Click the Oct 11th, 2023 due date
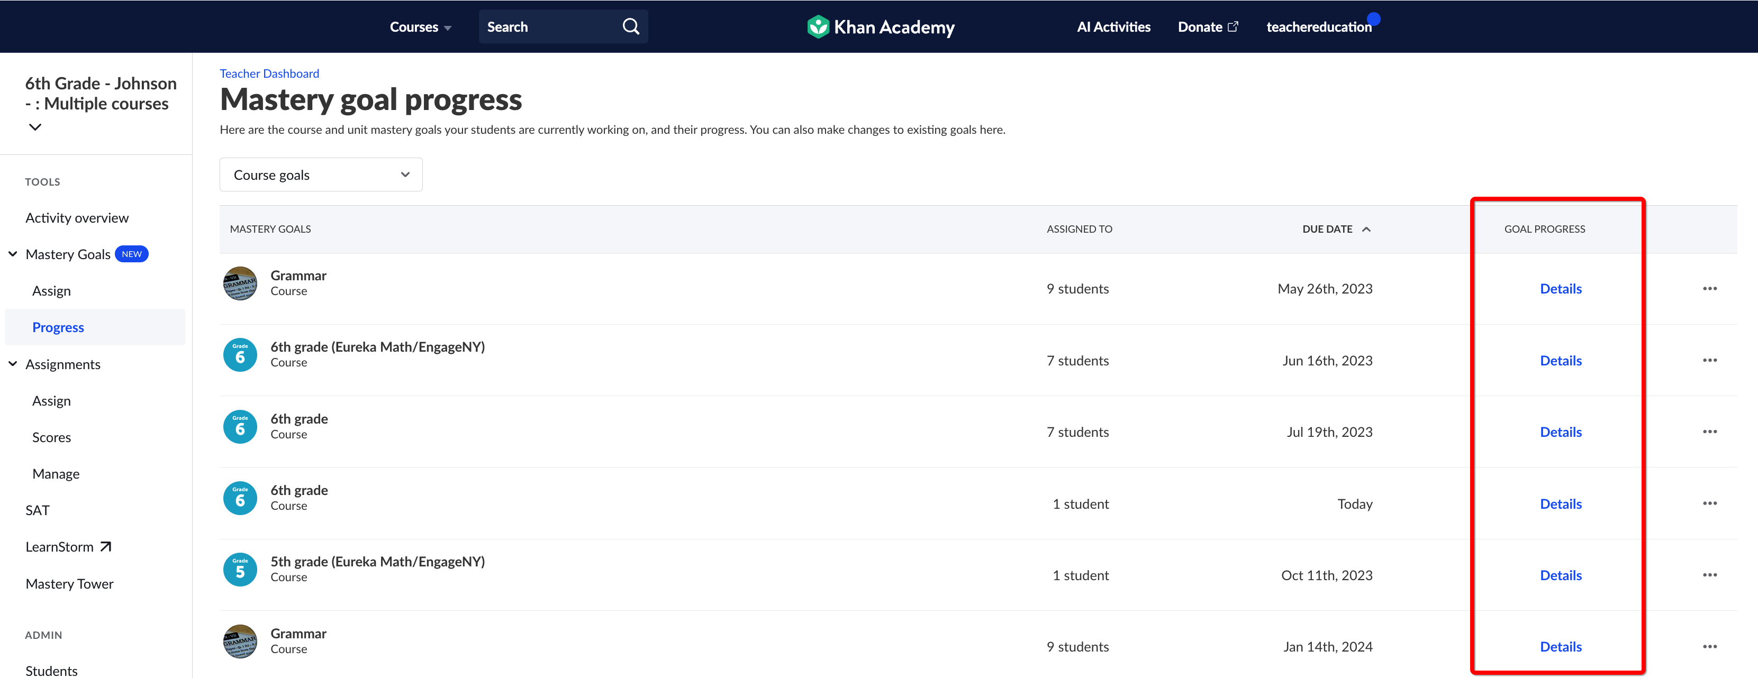Image resolution: width=1758 pixels, height=678 pixels. pyautogui.click(x=1327, y=575)
